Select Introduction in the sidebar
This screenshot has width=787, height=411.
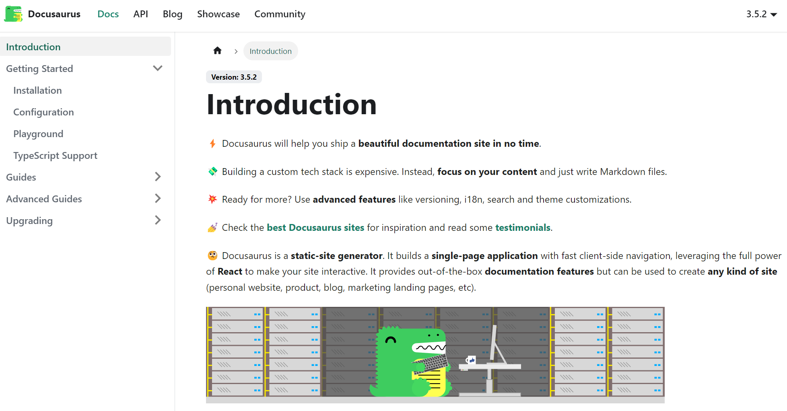(x=85, y=47)
